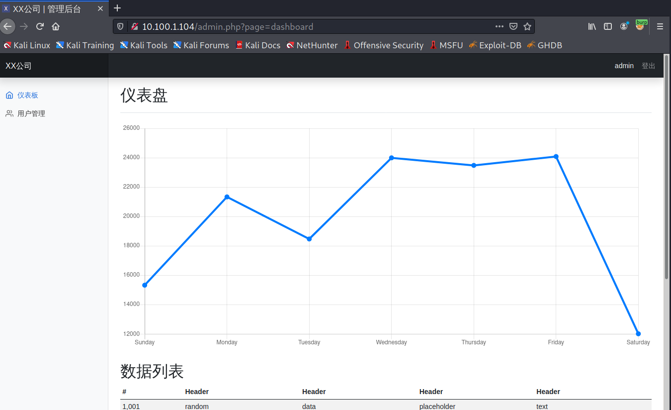Open the Firefox hamburger menu

pos(660,26)
